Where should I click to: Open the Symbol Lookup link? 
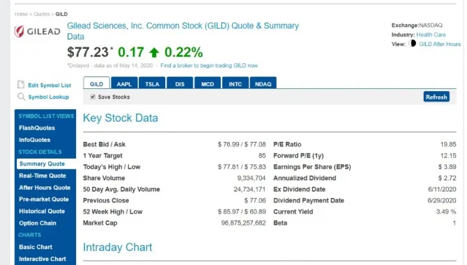[49, 97]
